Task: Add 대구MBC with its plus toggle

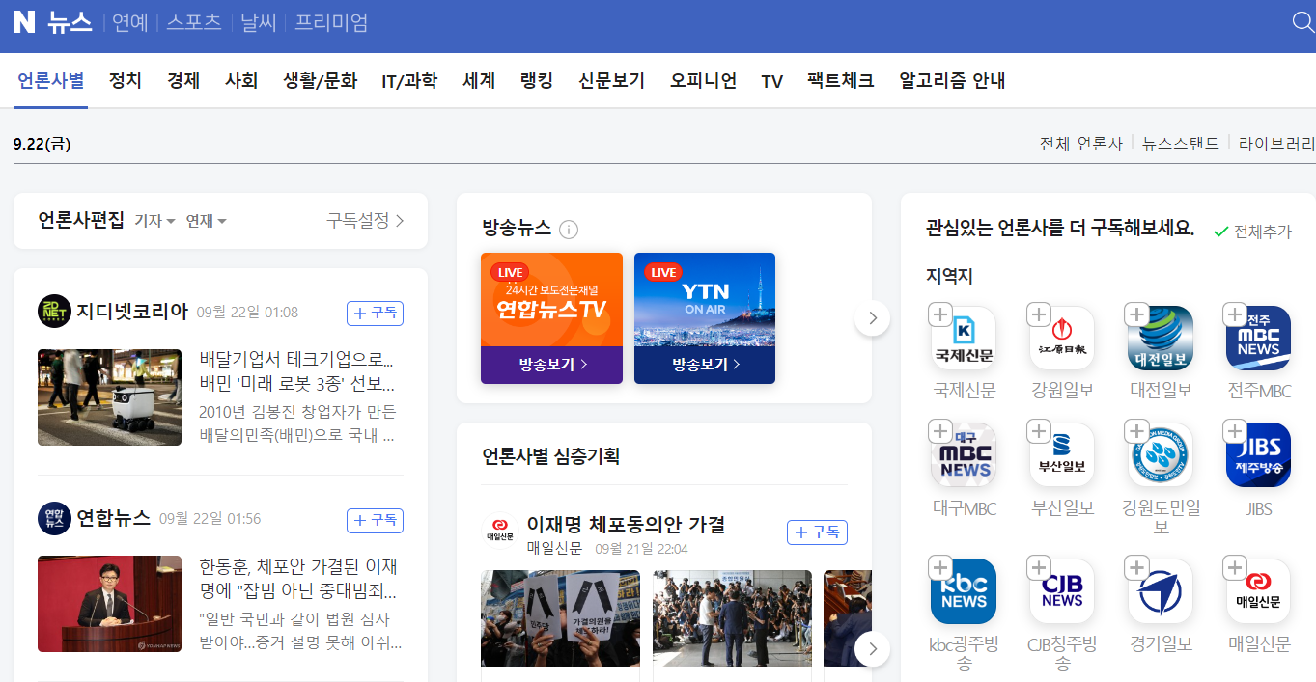Action: click(x=939, y=430)
